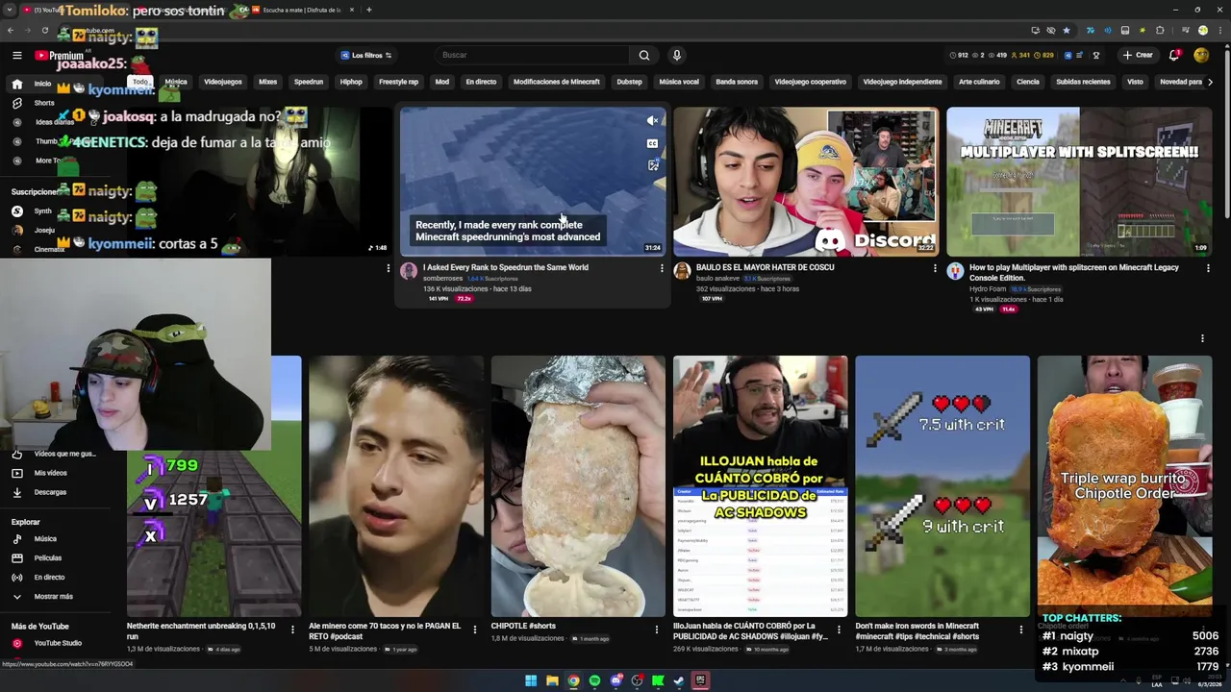This screenshot has height=692, width=1231.
Task: Select the 'Modificaciones de Minecraft' chip
Action: pyautogui.click(x=556, y=82)
